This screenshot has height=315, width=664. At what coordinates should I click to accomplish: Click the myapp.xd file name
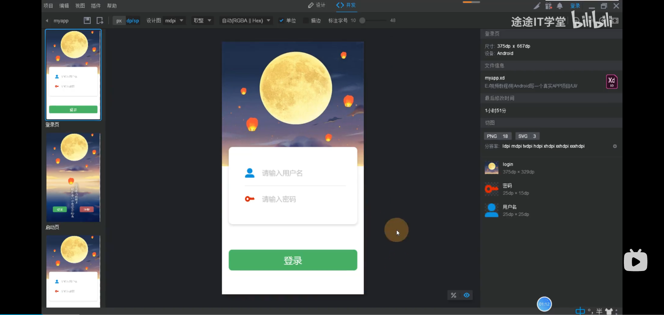(495, 78)
